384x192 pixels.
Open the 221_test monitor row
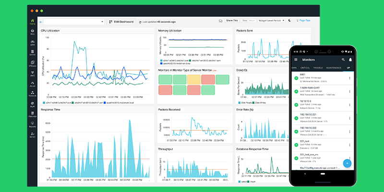[x=322, y=145]
